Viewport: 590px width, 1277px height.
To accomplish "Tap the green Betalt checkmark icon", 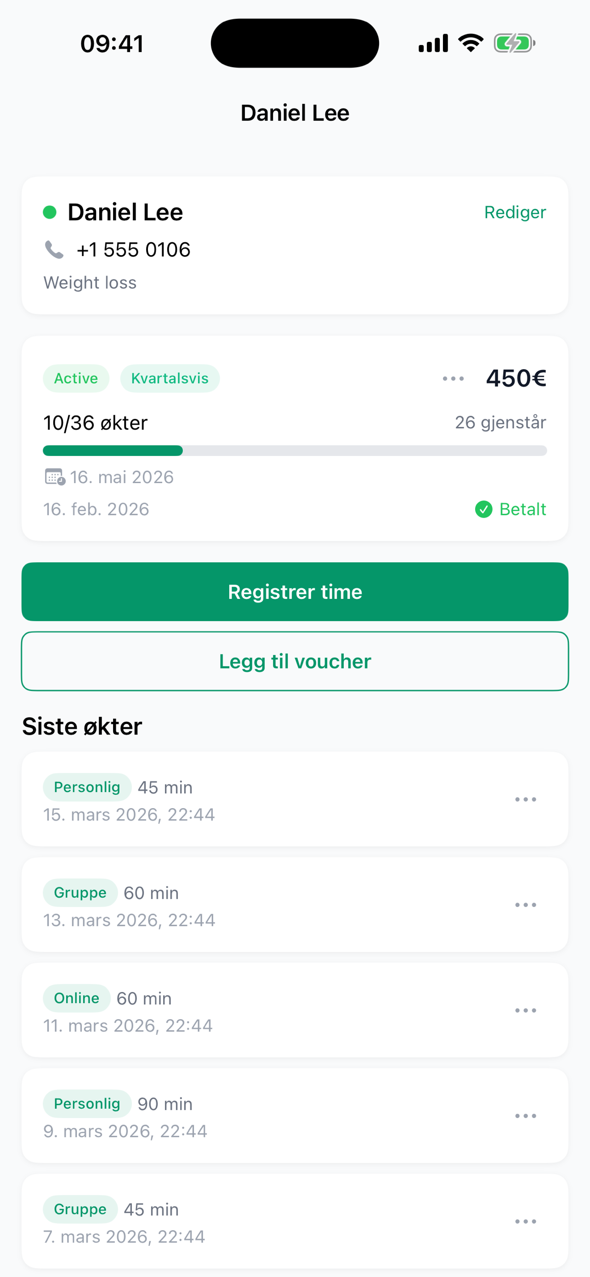I will tap(483, 509).
